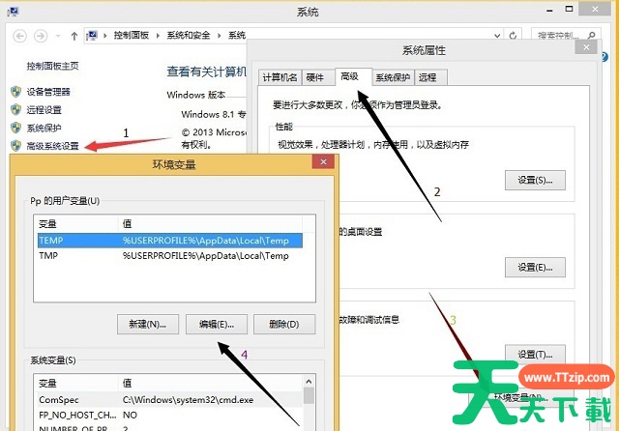Switch to the 计算机名 tab
Screen dimensions: 619x431
[280, 77]
